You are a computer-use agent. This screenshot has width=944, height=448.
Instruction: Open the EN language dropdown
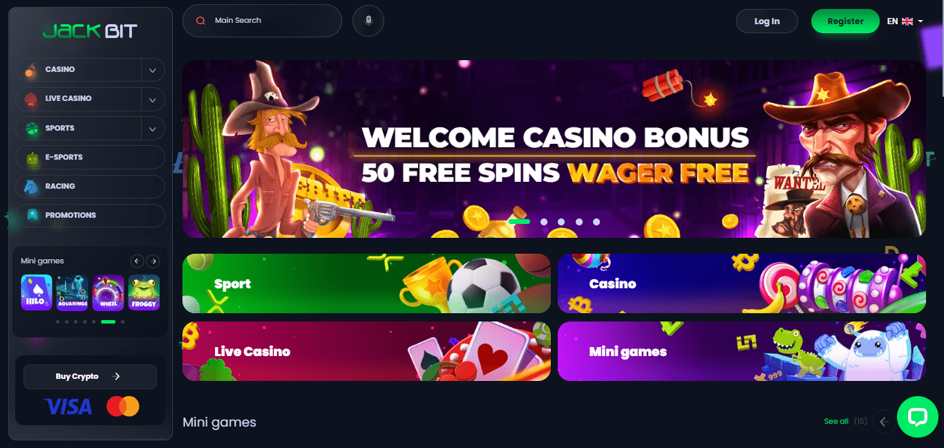click(905, 21)
